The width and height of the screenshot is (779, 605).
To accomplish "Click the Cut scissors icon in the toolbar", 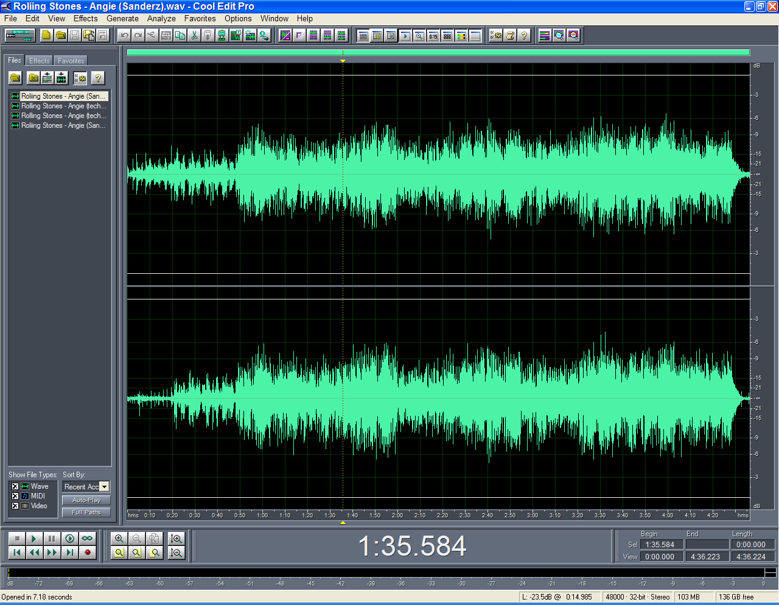I will (194, 35).
